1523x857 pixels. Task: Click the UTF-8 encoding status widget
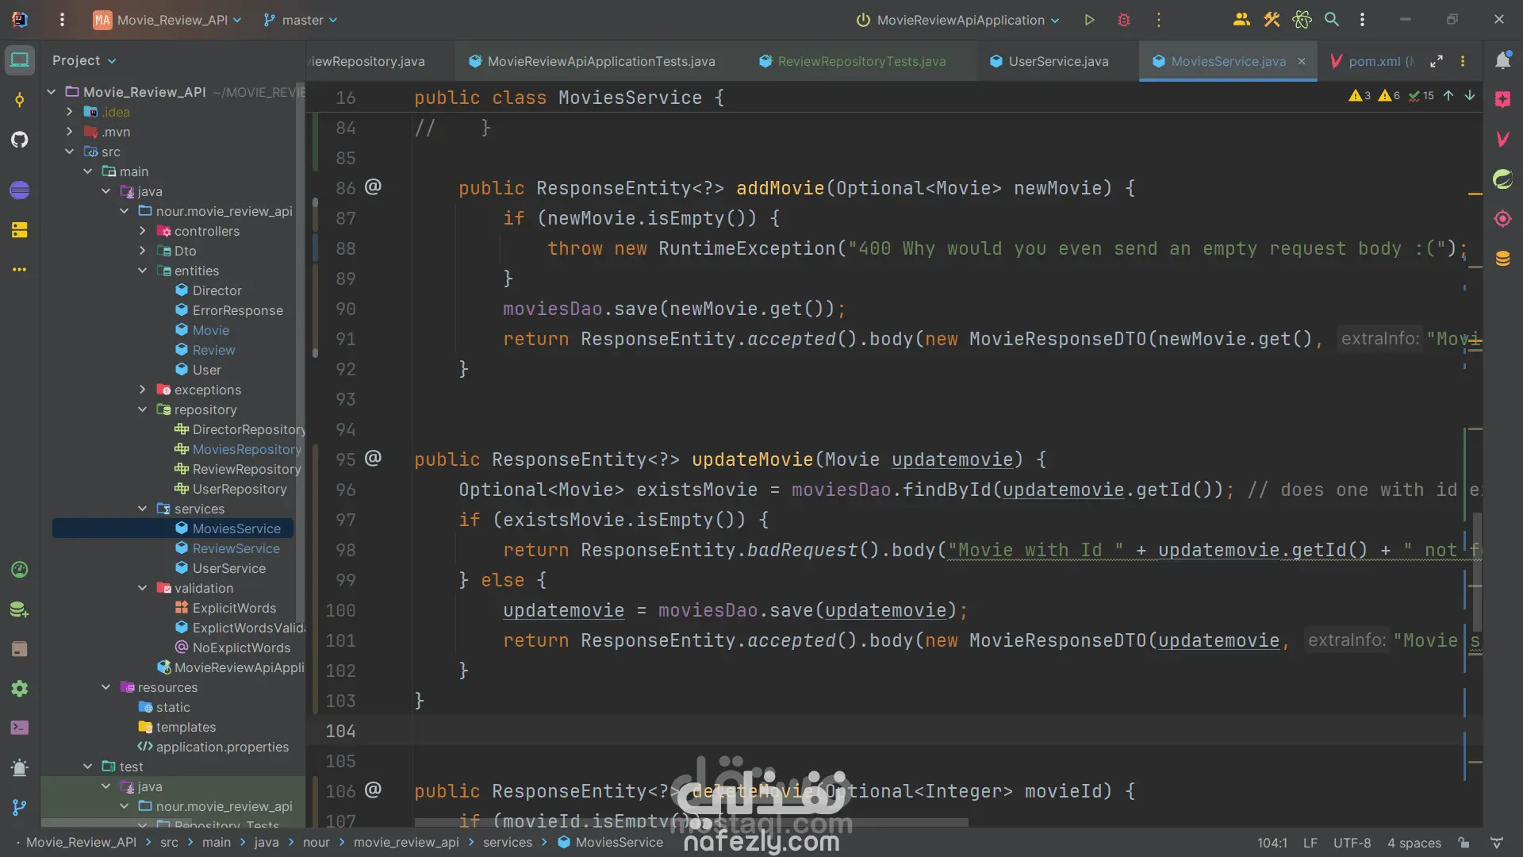[1352, 843]
